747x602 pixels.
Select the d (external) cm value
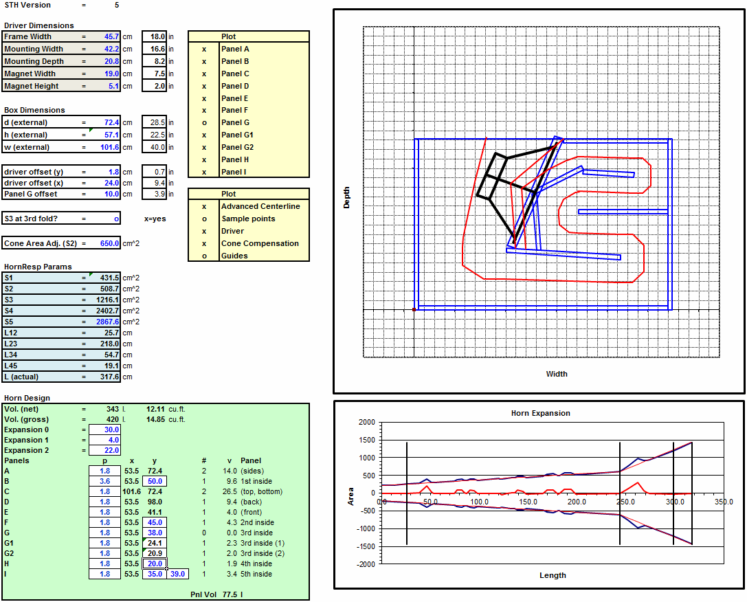coord(104,122)
